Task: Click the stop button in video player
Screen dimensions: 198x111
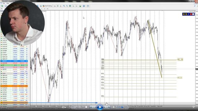Action: [x=86, y=107]
